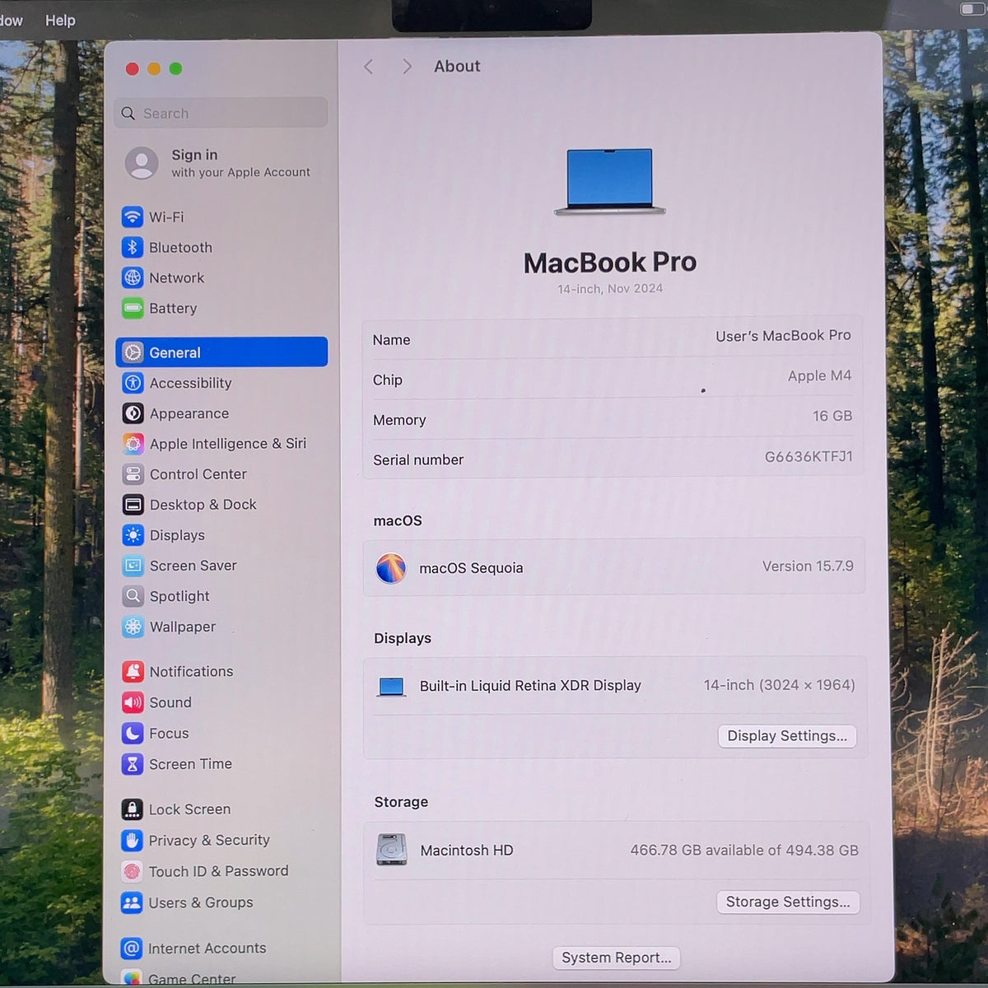
Task: Open the Screen Time hourglass icon
Action: tap(133, 764)
